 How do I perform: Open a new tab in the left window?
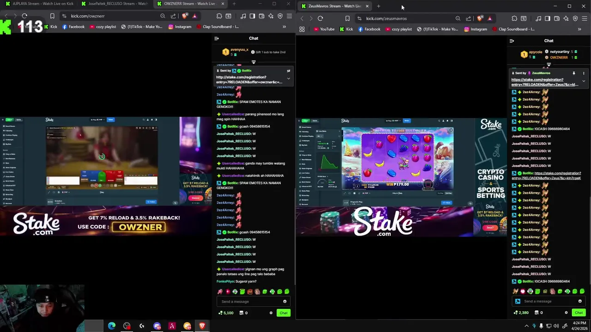(x=234, y=4)
